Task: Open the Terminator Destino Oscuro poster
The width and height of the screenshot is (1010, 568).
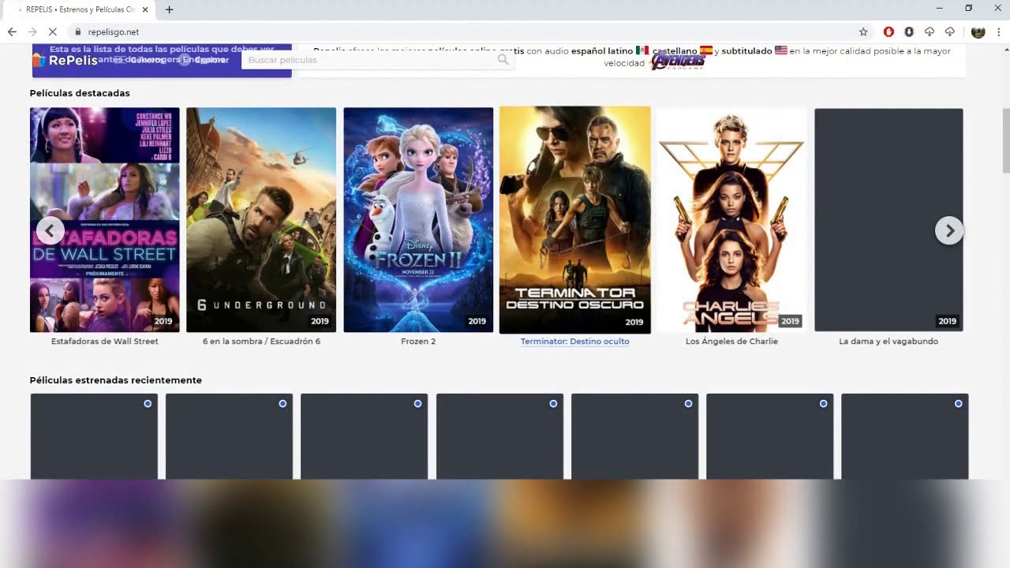Action: point(575,219)
